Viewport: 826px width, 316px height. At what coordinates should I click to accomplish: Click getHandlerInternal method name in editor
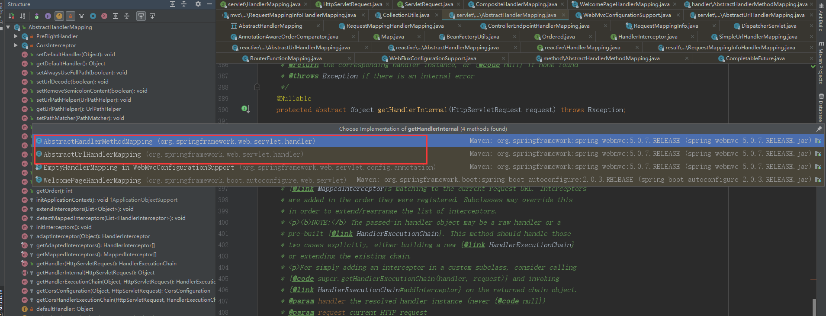[x=412, y=110]
